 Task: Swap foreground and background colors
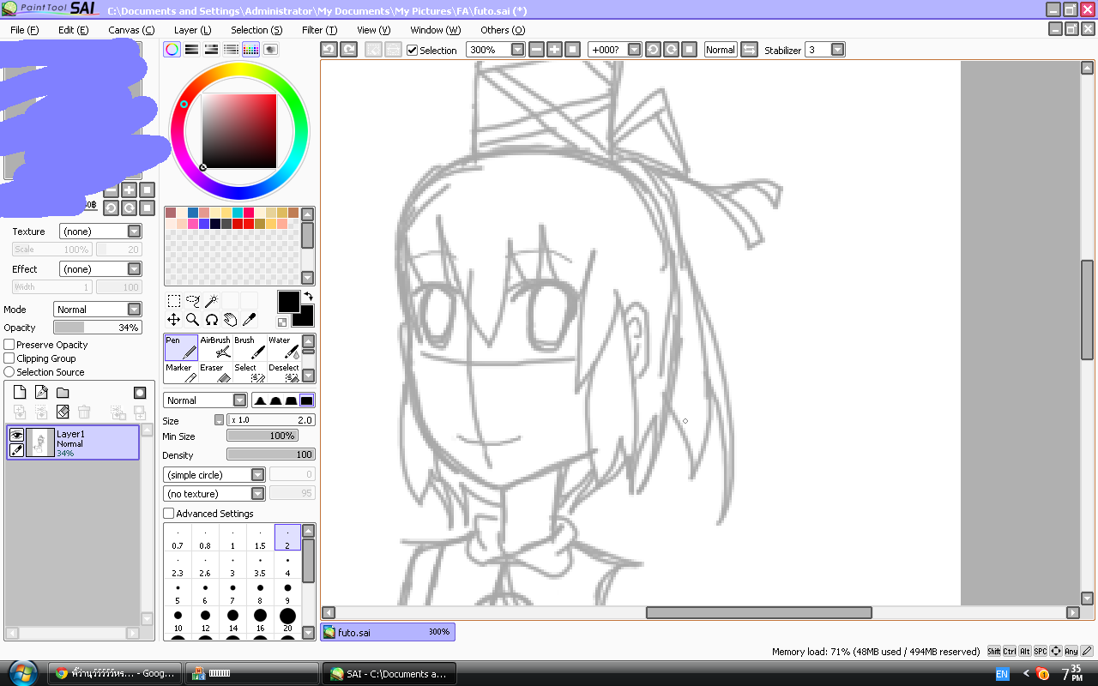coord(308,296)
